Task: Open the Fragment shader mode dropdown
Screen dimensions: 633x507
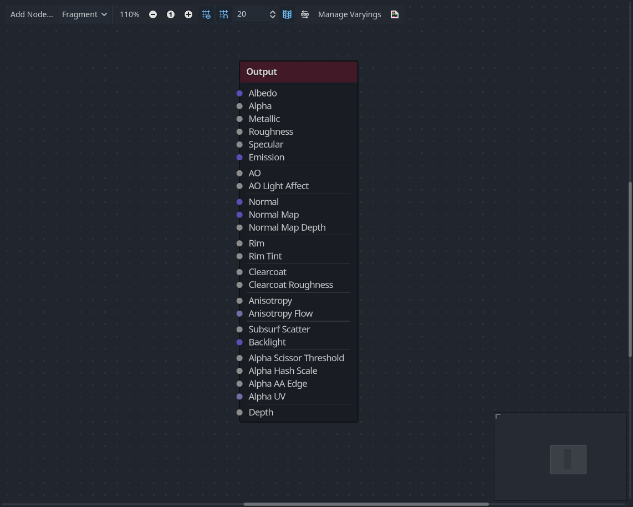Action: tap(84, 14)
